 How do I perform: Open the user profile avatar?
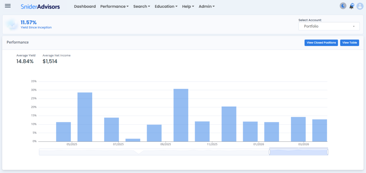360,6
